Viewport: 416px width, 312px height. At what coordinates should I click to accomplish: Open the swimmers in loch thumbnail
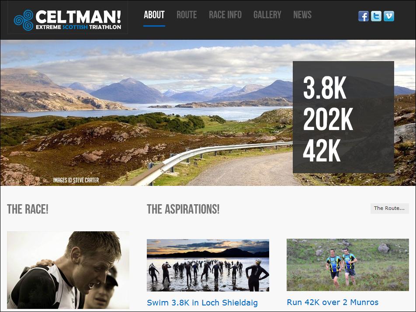[x=208, y=265]
